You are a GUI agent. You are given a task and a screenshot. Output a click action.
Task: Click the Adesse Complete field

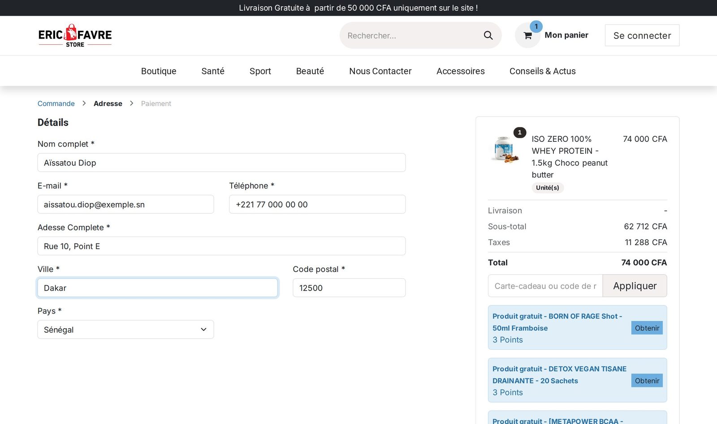point(221,246)
